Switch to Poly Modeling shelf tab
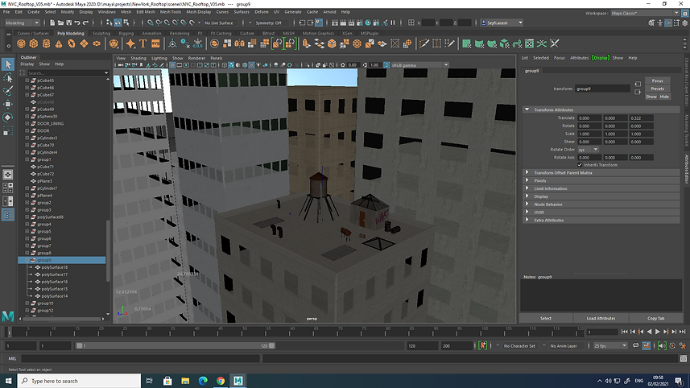 [70, 34]
